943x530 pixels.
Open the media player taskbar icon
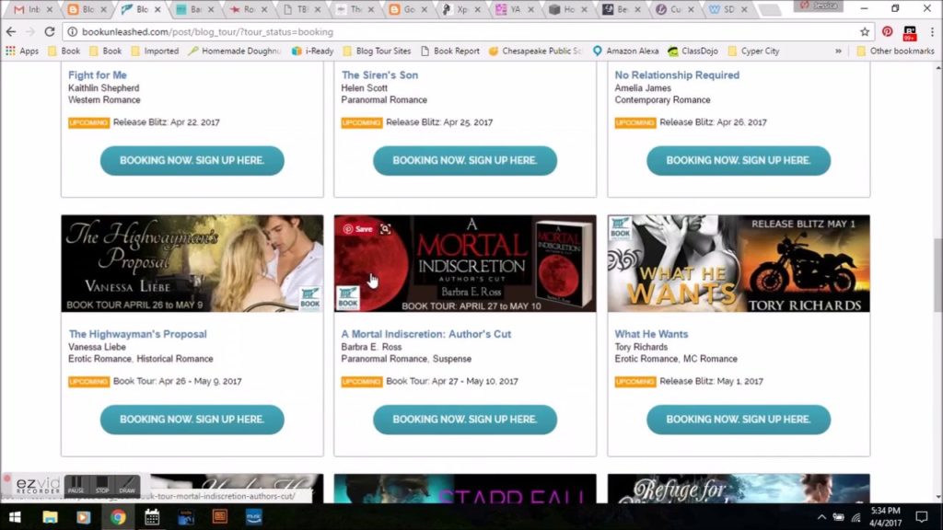pos(84,517)
